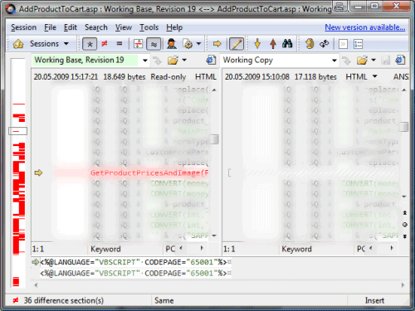Open Working Base, Revision 19 path dropdown
The width and height of the screenshot is (415, 311).
pyautogui.click(x=145, y=61)
